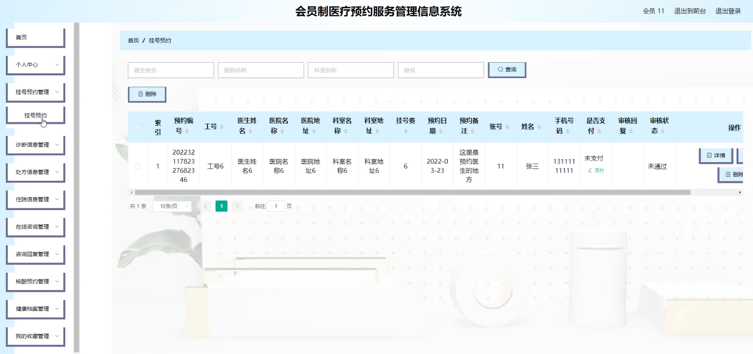This screenshot has height=354, width=753.
Task: Sort by 工号 column arrows
Action: (222, 127)
